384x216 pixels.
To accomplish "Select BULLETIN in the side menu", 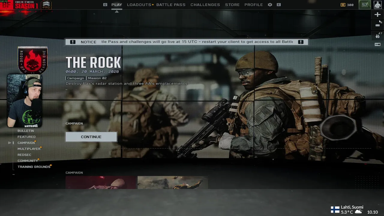I will point(25,131).
